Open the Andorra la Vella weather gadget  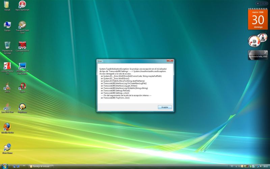coord(258,55)
